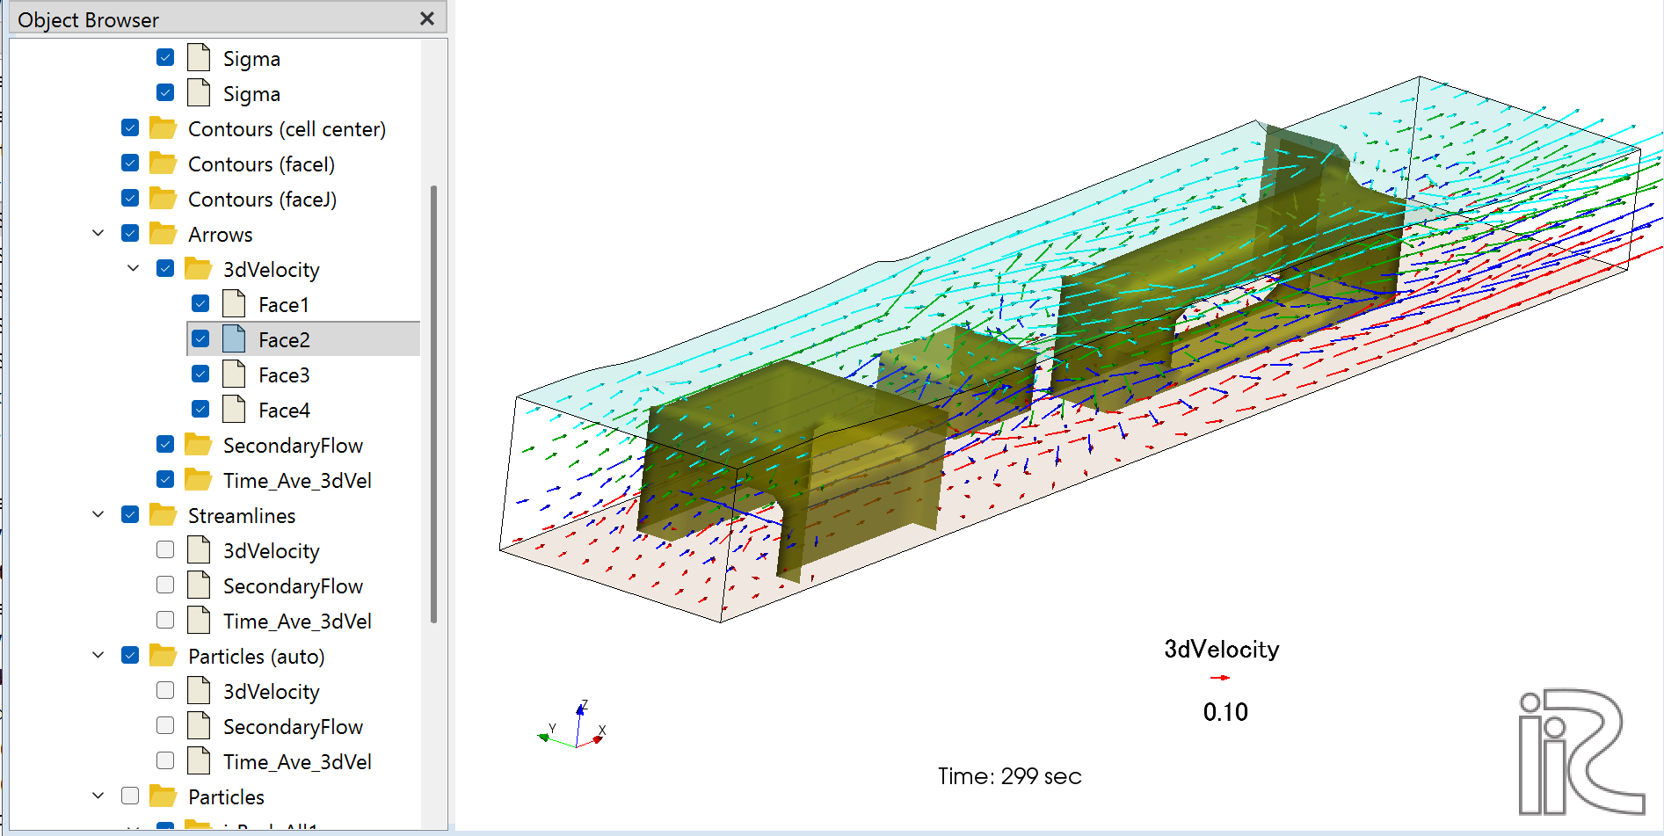Toggle the Streamlines folder checkbox
Image resolution: width=1664 pixels, height=836 pixels.
[x=130, y=514]
